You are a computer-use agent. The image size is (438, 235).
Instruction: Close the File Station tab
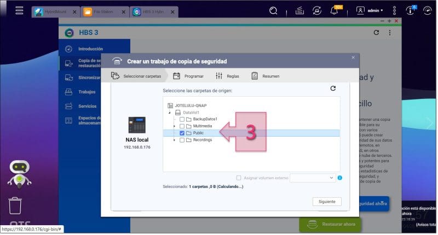pos(124,12)
